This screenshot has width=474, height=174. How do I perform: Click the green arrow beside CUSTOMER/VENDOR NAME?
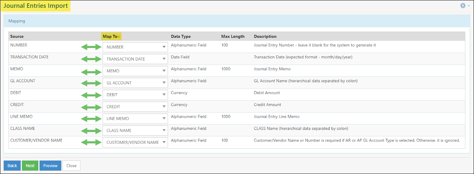pyautogui.click(x=91, y=142)
